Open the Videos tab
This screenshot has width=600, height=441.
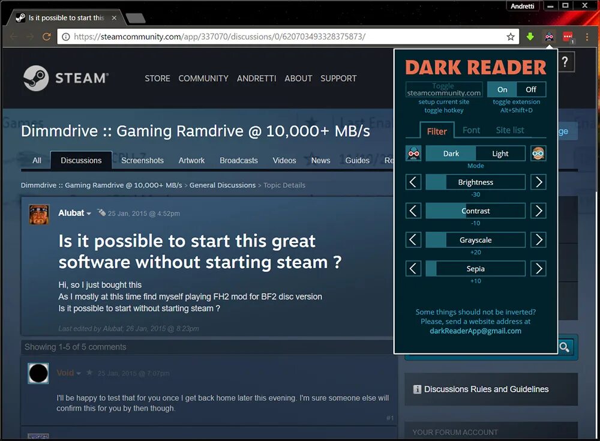tap(284, 160)
